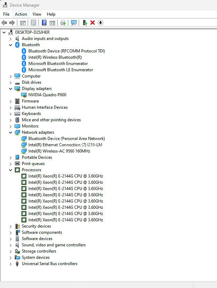Viewport: 217px width, 288px height.
Task: Click the Keyboards category icon
Action: (x=17, y=114)
